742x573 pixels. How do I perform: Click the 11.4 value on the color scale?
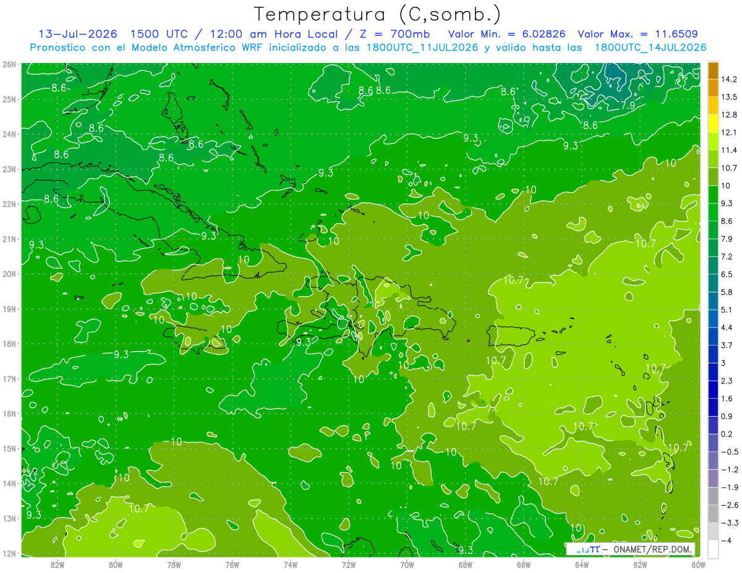coord(730,150)
